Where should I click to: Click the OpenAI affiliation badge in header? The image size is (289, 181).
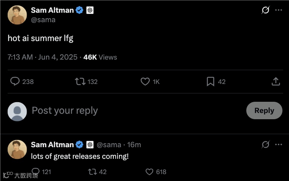pos(90,10)
